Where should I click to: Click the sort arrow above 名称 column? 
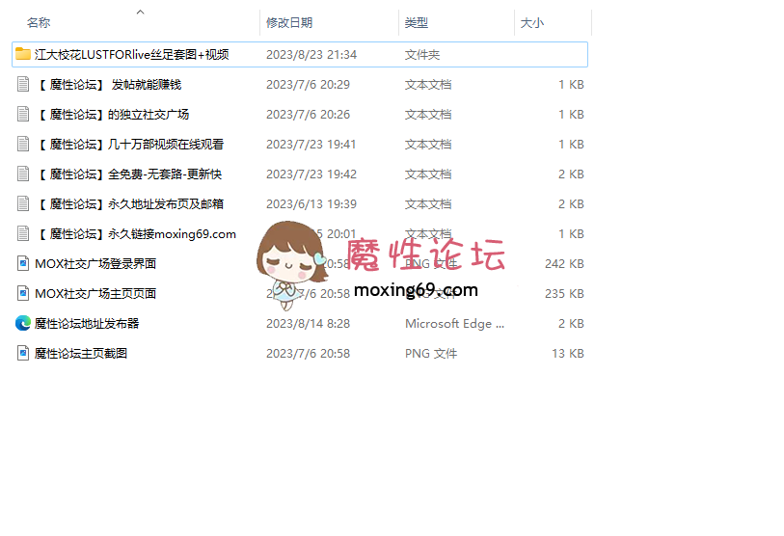[141, 12]
